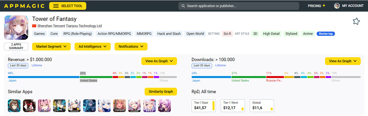368x116 pixels.
Task: Select the Hack and Slash tag
Action: pyautogui.click(x=169, y=34)
